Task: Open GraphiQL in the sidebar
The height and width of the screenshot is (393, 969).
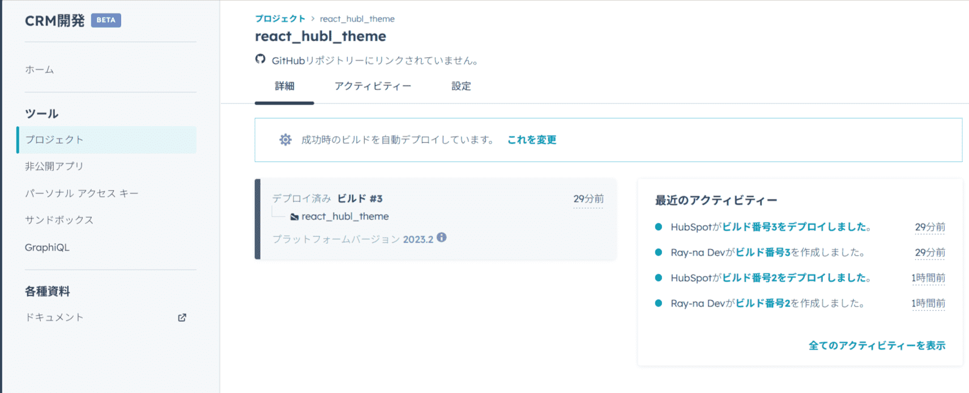Action: click(47, 247)
